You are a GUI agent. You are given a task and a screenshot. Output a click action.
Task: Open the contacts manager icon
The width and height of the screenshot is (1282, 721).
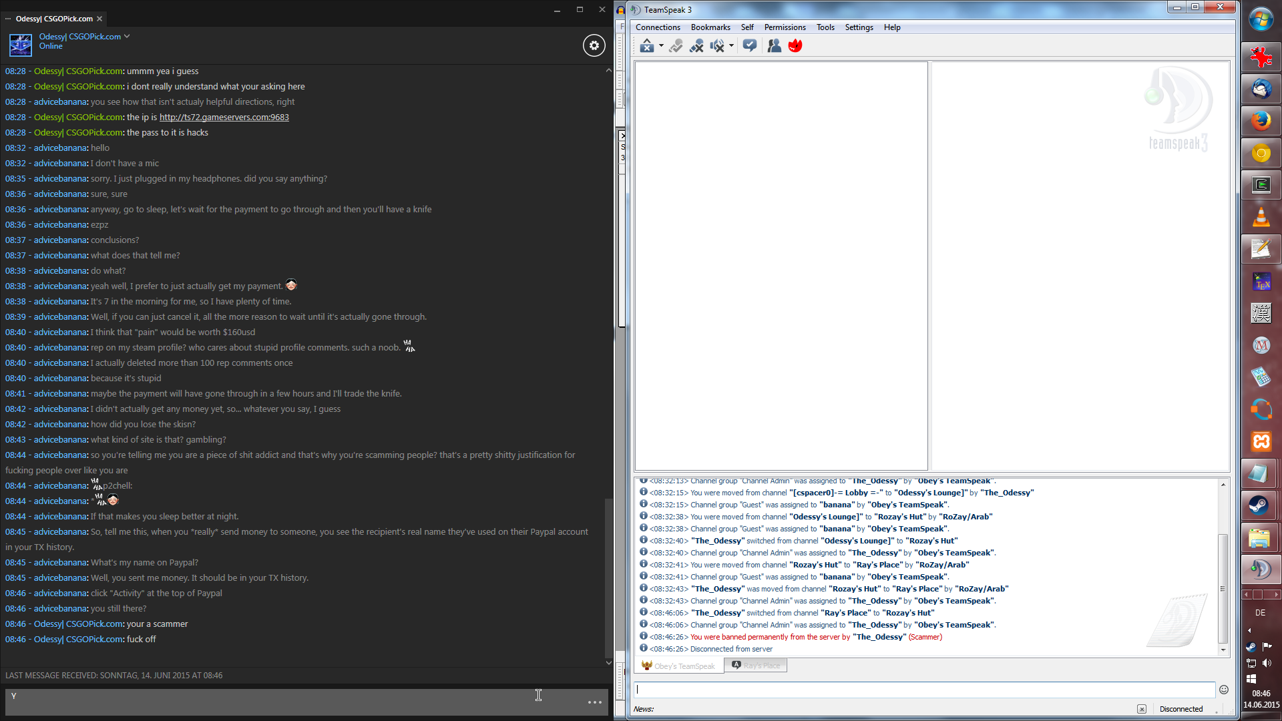[x=774, y=46]
